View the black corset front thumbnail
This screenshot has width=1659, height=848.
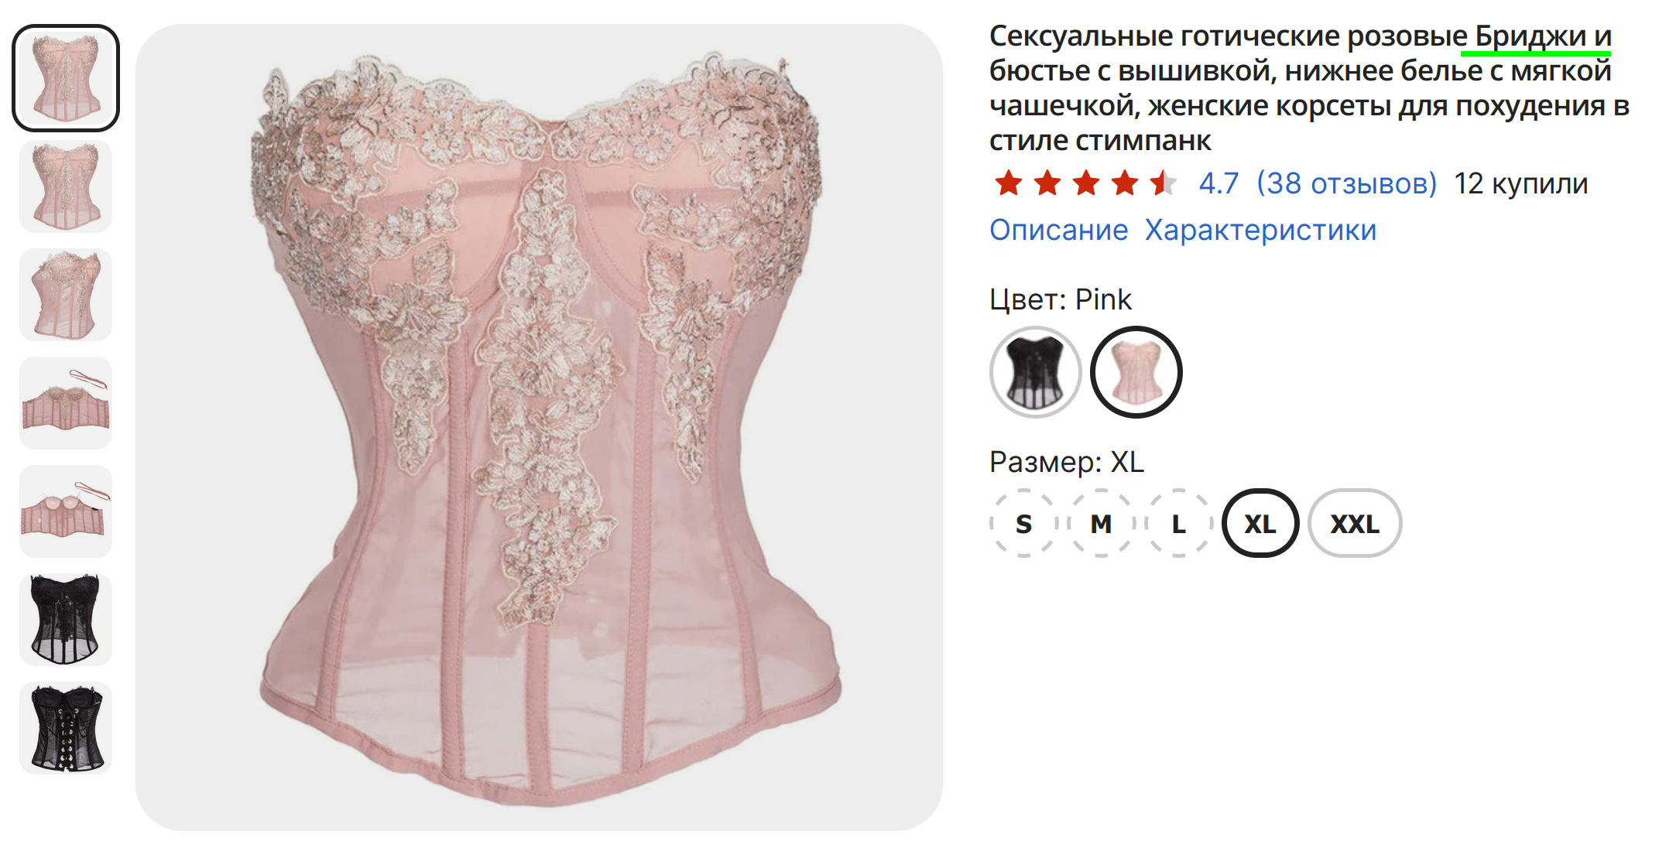pos(66,620)
